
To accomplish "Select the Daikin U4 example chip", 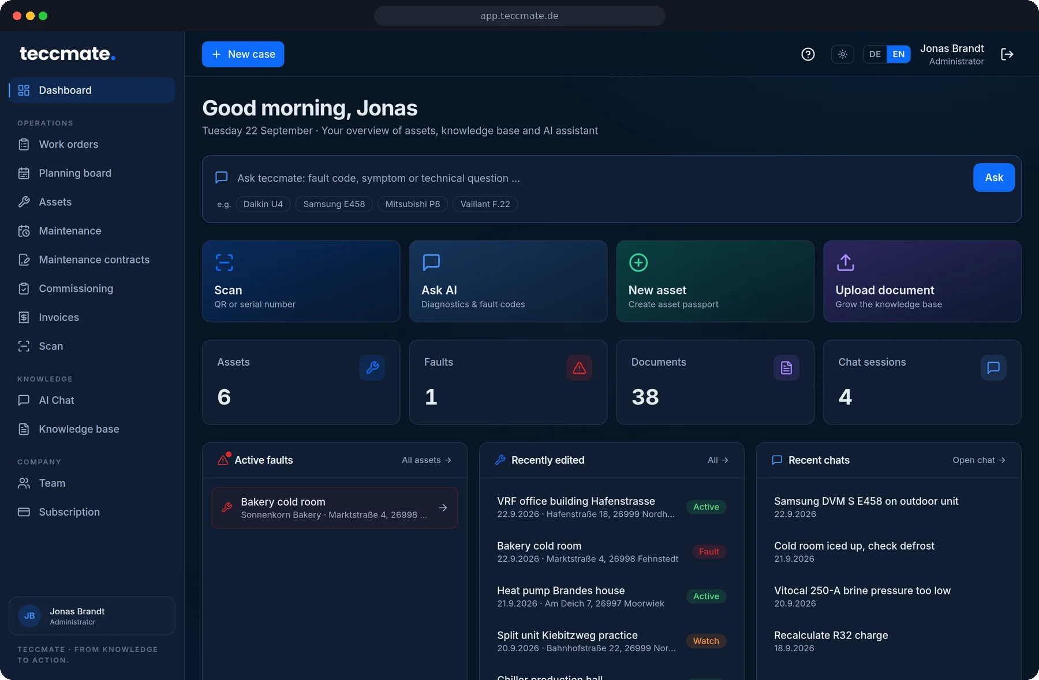I will tap(263, 204).
